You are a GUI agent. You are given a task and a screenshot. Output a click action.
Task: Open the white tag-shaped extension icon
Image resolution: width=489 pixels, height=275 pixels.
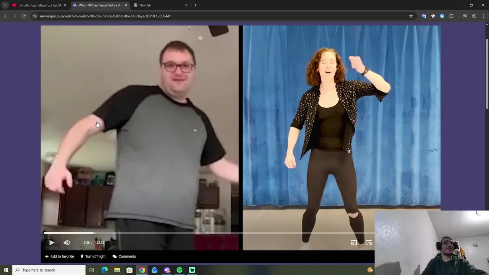click(433, 16)
